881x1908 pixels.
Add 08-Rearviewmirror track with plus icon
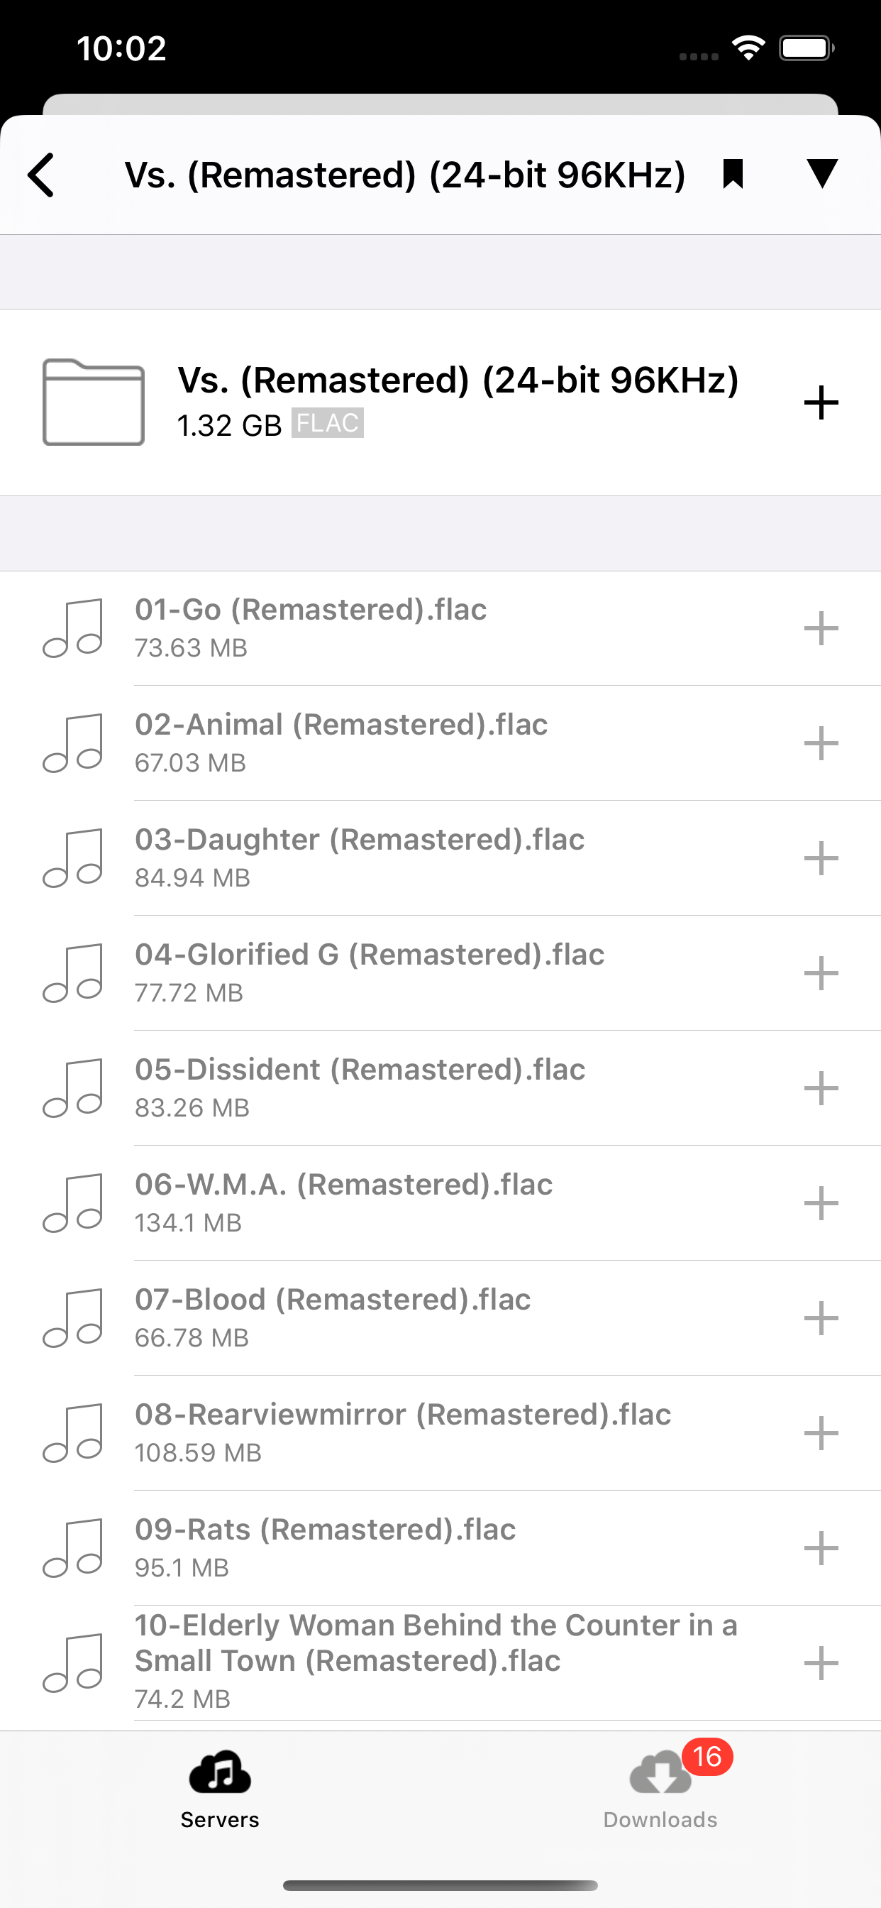point(820,1433)
